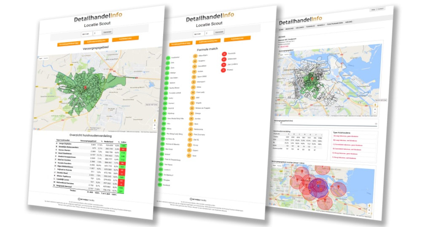Select 'B) Laag inkomen, met kinderen' link
This screenshot has width=428, height=227.
click(x=345, y=141)
